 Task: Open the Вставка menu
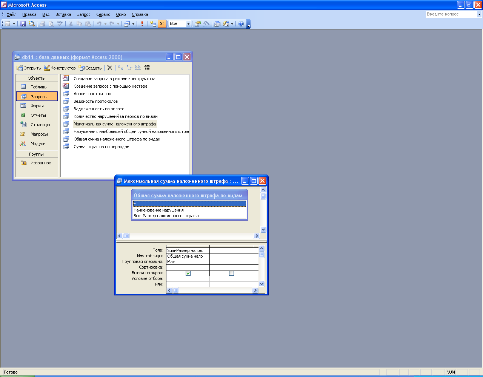63,14
